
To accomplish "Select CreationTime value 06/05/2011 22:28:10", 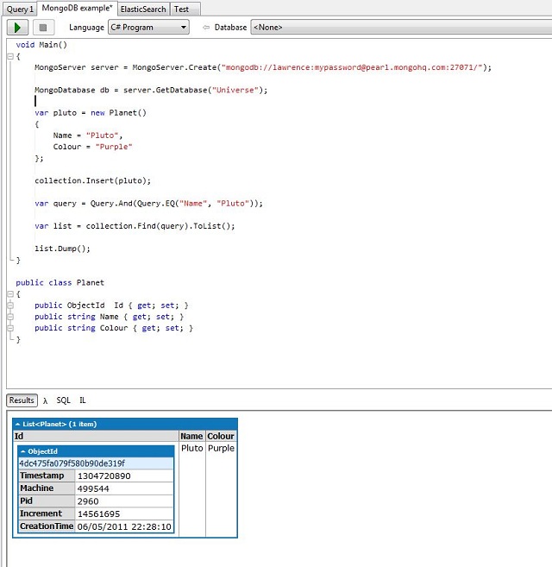I will [124, 526].
